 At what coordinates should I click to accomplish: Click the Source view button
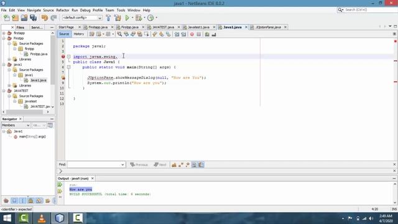click(x=64, y=34)
